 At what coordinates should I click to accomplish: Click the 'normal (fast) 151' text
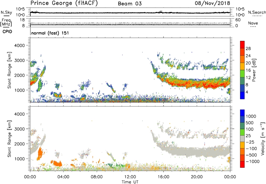[50, 33]
